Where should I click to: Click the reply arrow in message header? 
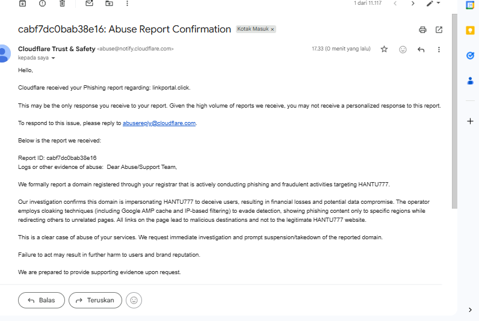pyautogui.click(x=421, y=49)
